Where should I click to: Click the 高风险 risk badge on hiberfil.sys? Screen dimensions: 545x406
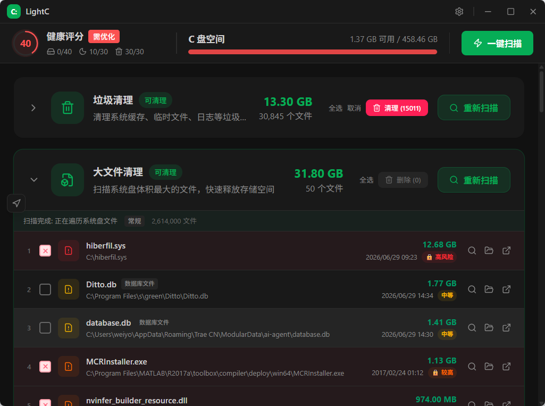(439, 257)
